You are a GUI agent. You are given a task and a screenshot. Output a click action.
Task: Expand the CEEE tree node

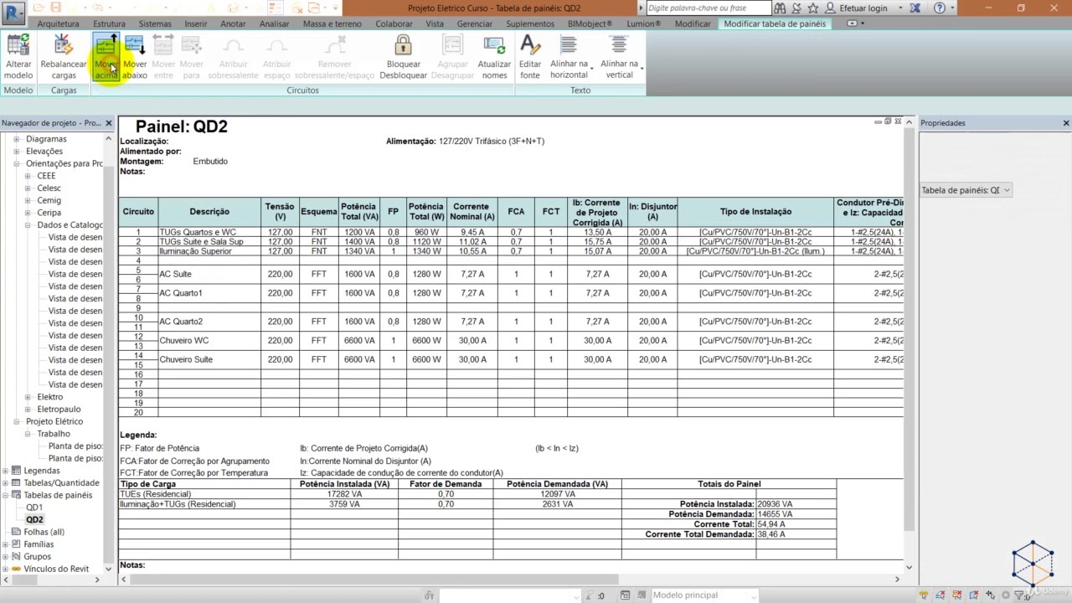click(28, 176)
